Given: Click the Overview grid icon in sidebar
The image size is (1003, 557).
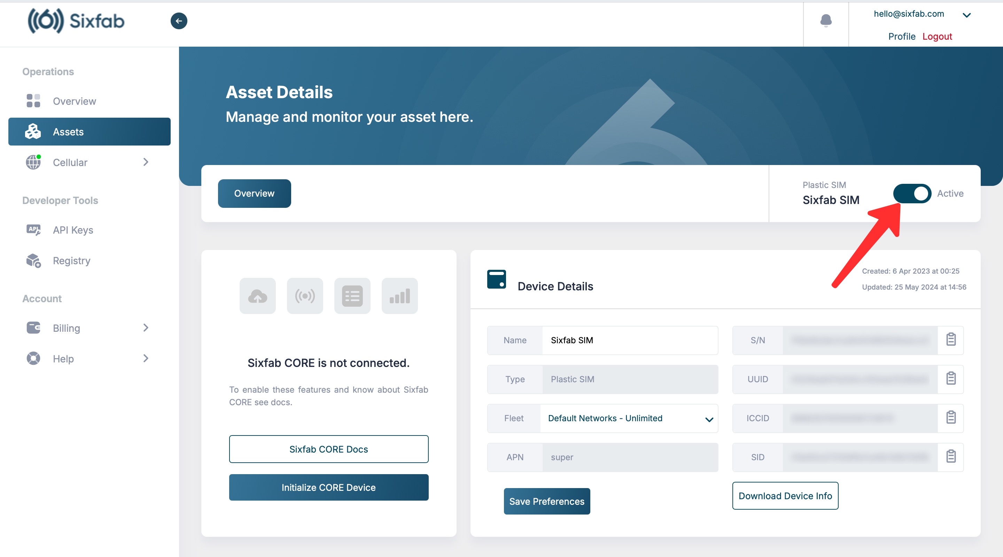Looking at the screenshot, I should point(33,101).
